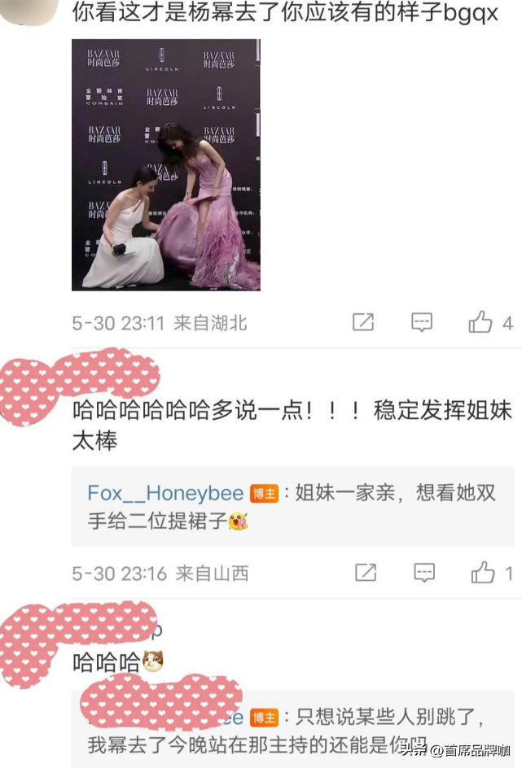Open reply icon on Shanxi comment
The height and width of the screenshot is (768, 522).
(x=424, y=573)
